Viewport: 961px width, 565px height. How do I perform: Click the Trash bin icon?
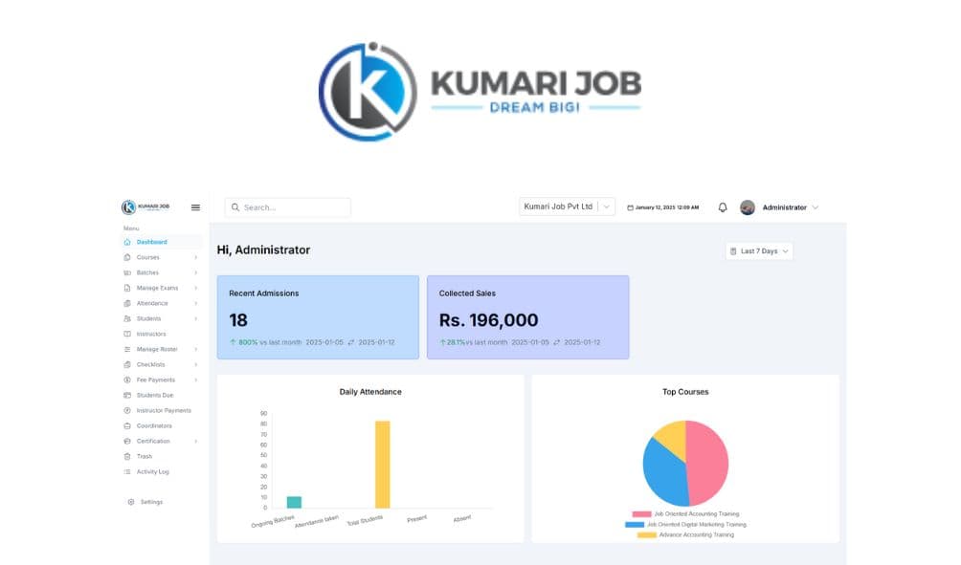127,457
